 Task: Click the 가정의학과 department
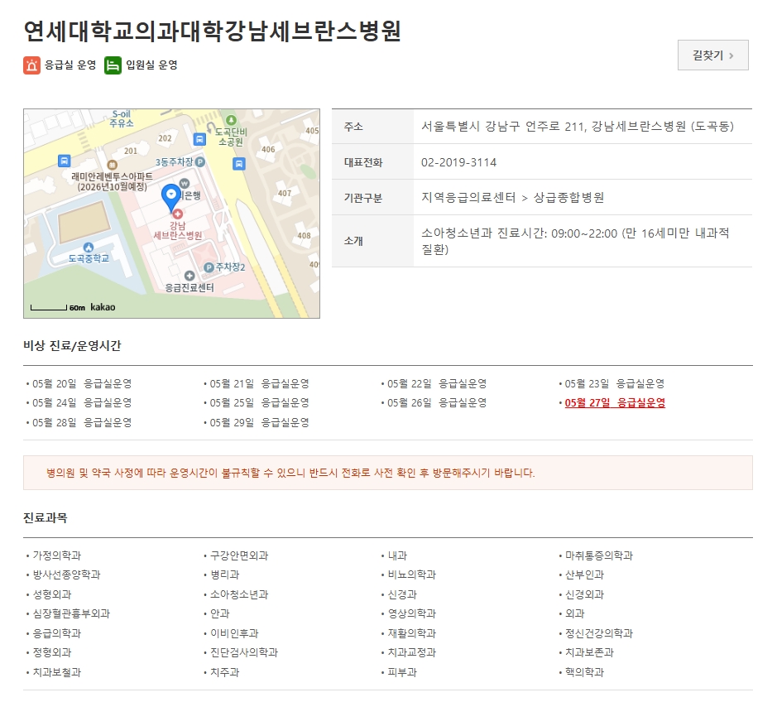pos(57,555)
